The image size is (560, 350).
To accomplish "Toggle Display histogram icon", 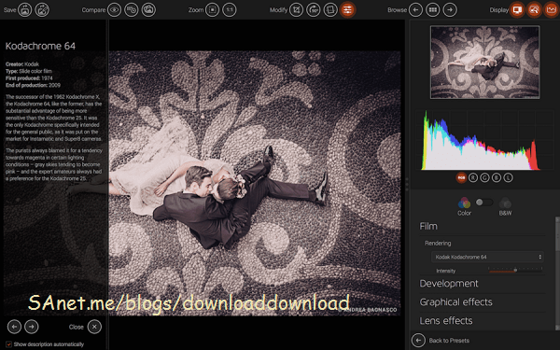I will tap(552, 9).
